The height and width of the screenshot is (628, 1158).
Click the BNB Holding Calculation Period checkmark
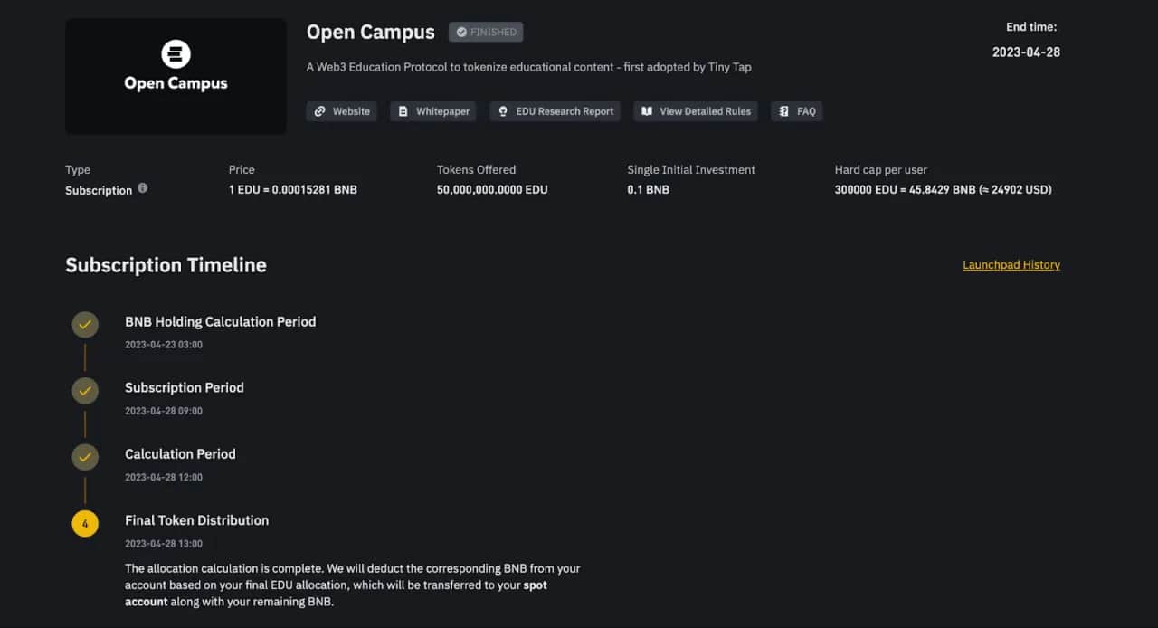pos(84,324)
